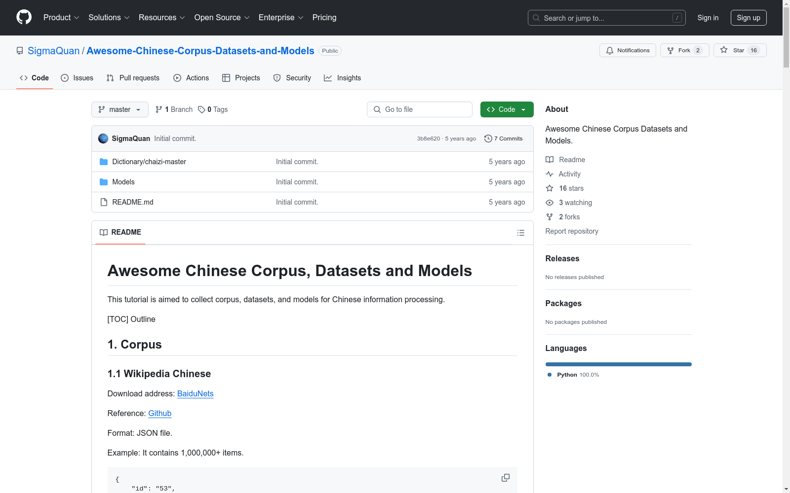The image size is (790, 493).
Task: Click Report repository link
Action: 572,231
